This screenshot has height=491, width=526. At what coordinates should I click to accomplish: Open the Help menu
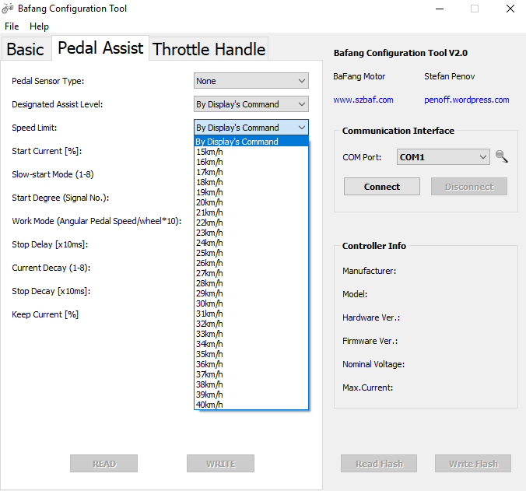tap(39, 26)
